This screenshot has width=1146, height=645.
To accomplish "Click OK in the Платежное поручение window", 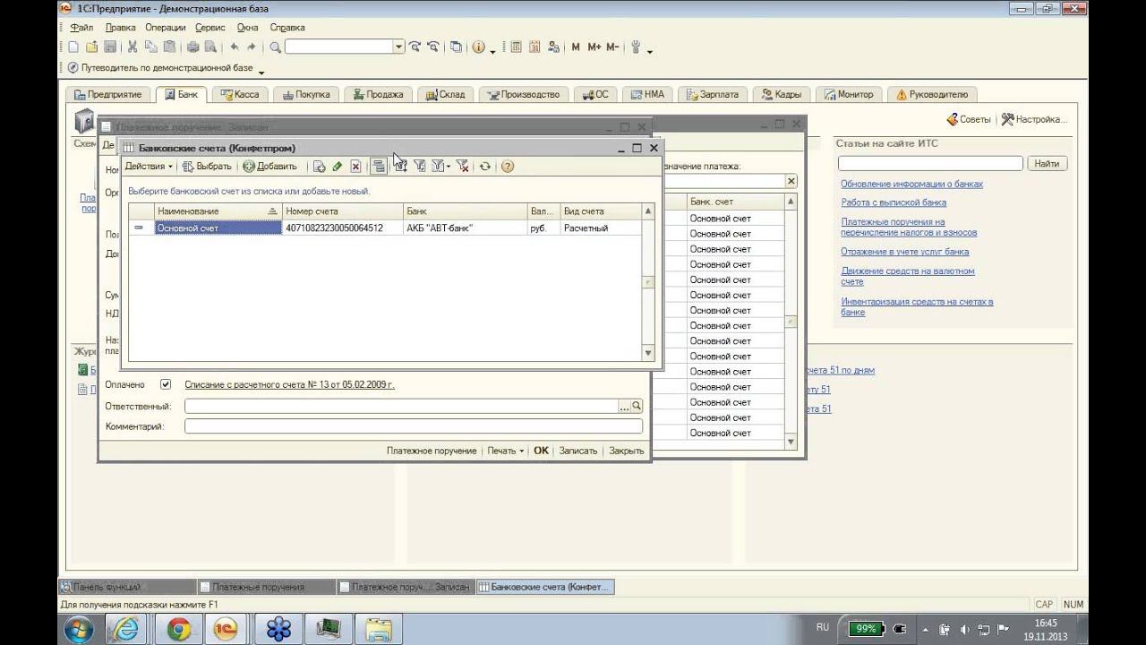I will click(x=541, y=451).
